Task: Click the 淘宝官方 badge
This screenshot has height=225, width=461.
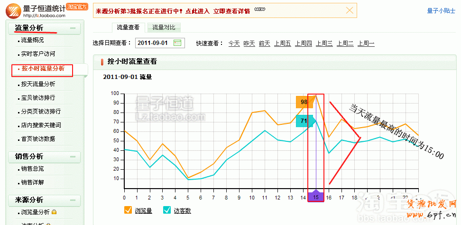Action: point(77,7)
